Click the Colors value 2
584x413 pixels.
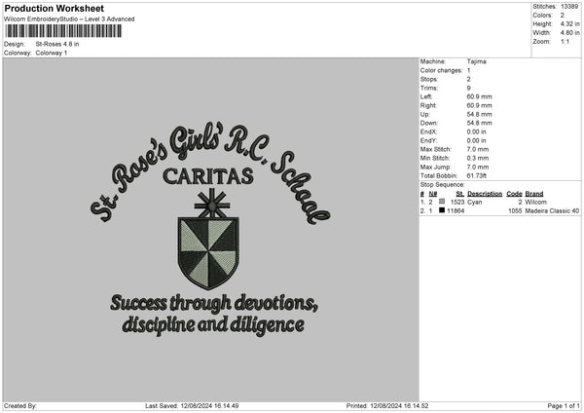(563, 16)
